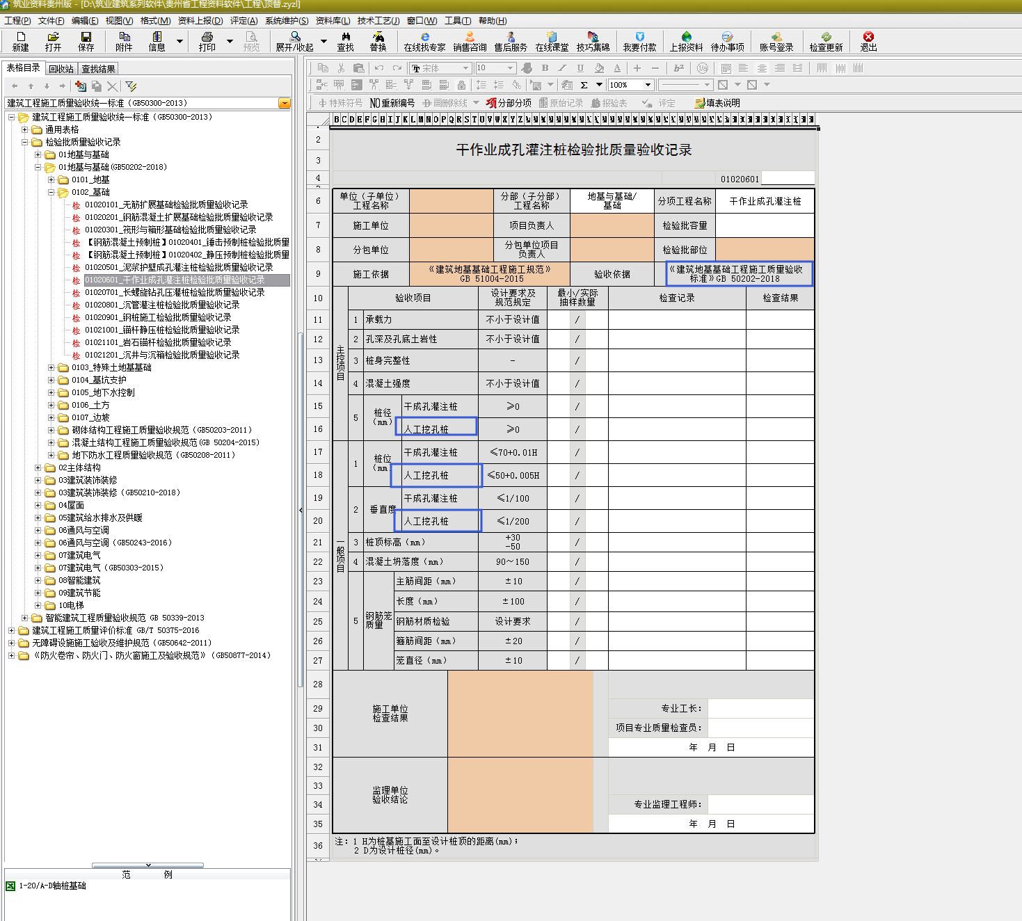Open the 工程(P) menu
1022x921 pixels.
[17, 21]
